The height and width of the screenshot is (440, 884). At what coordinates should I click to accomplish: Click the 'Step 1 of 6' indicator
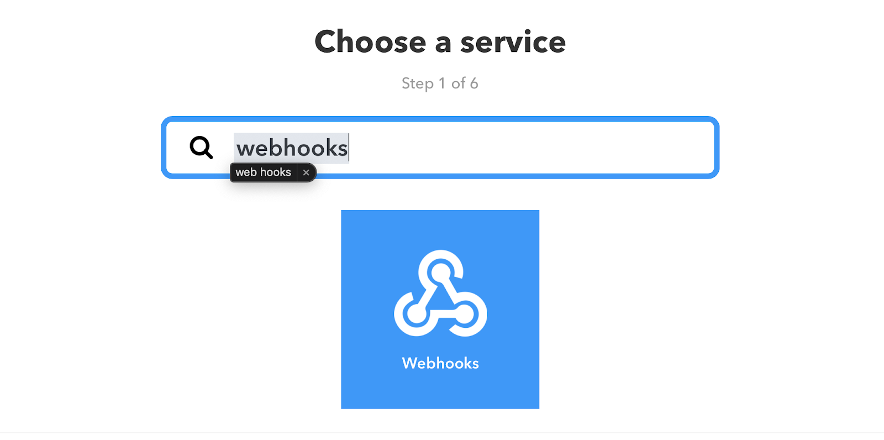pos(440,83)
